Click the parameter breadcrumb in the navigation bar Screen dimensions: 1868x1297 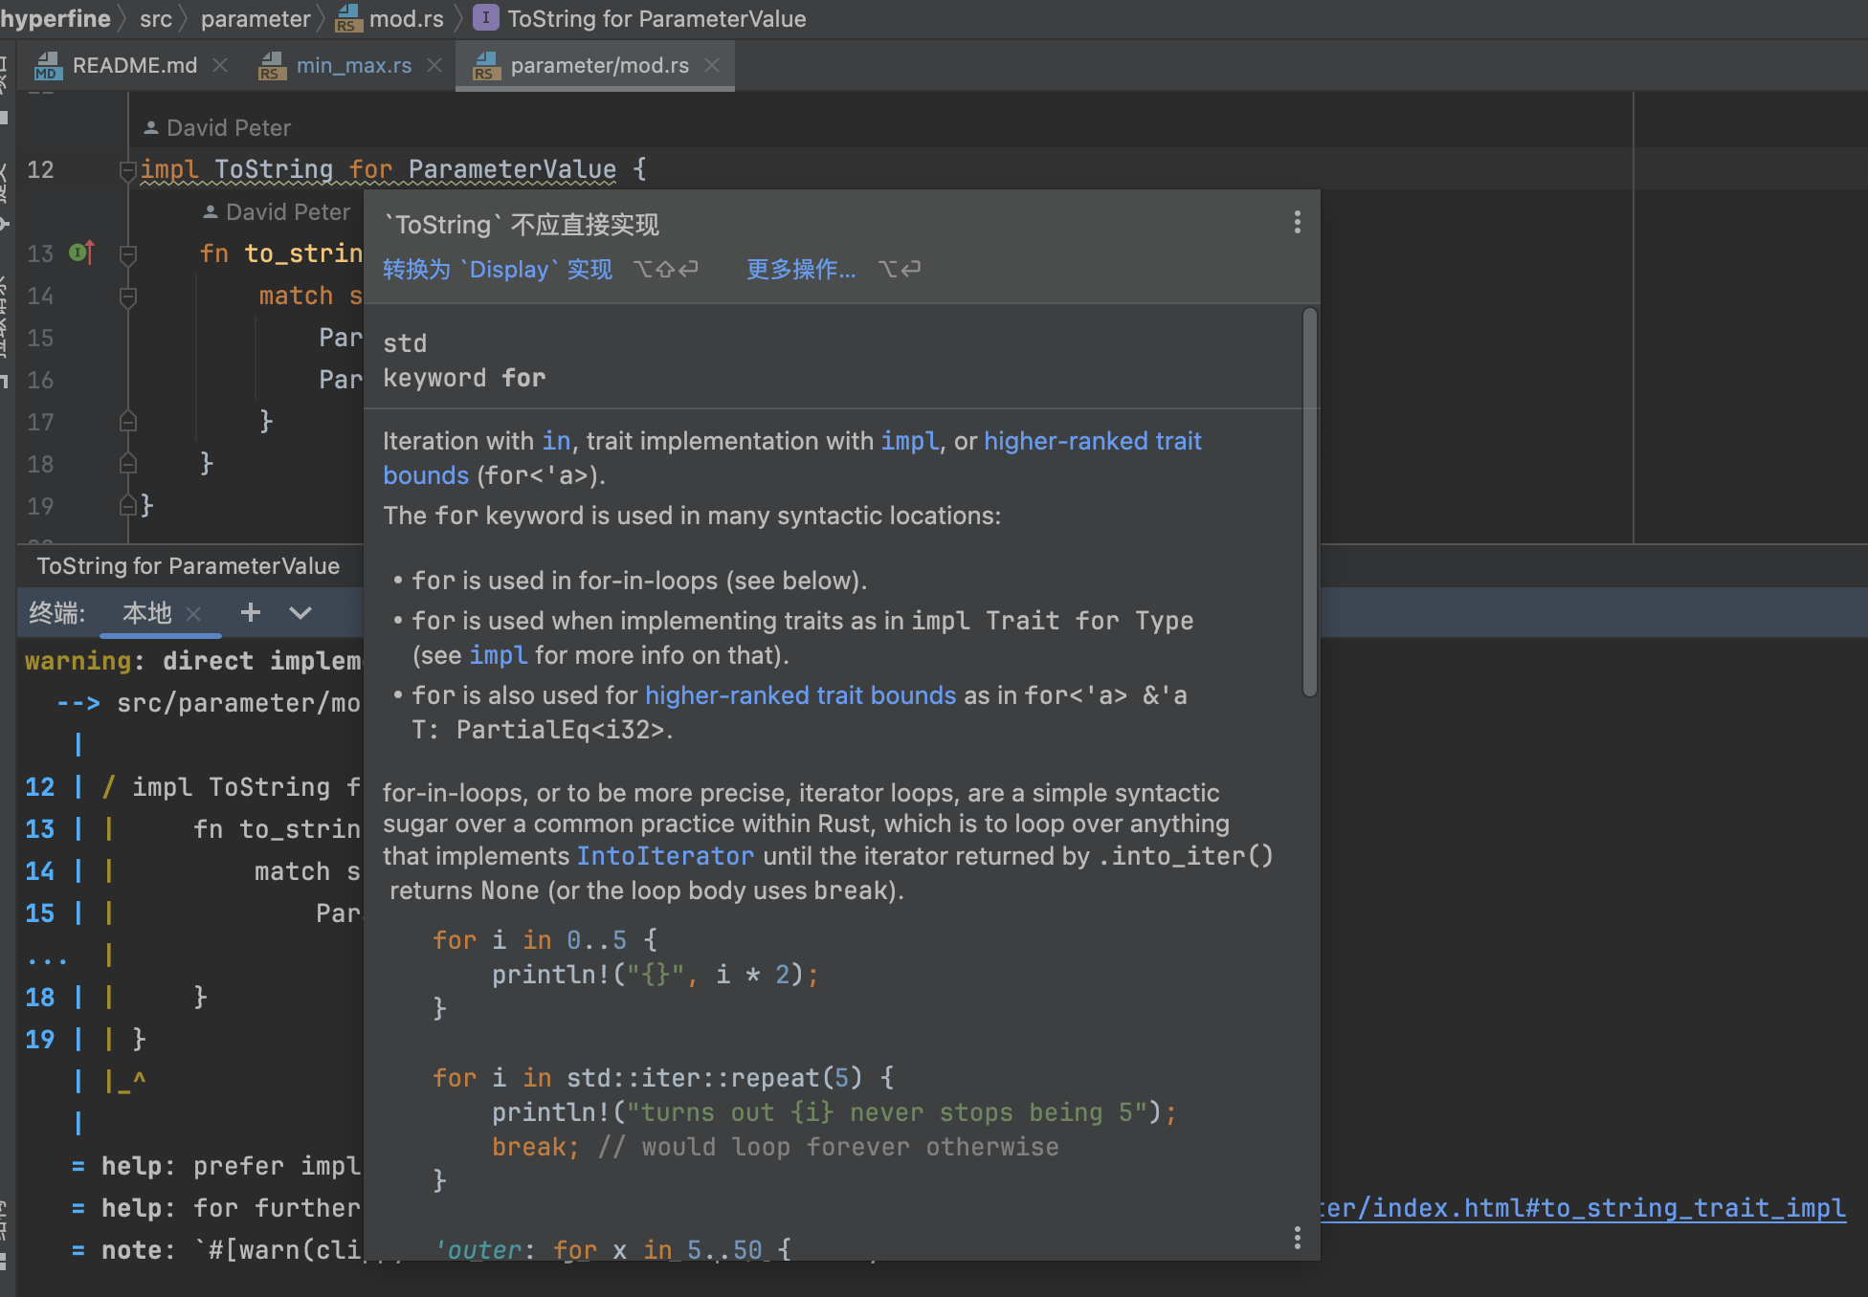pyautogui.click(x=255, y=18)
